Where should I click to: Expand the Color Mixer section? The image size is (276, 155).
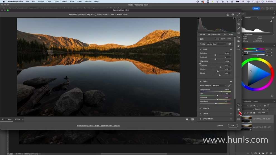(200, 119)
